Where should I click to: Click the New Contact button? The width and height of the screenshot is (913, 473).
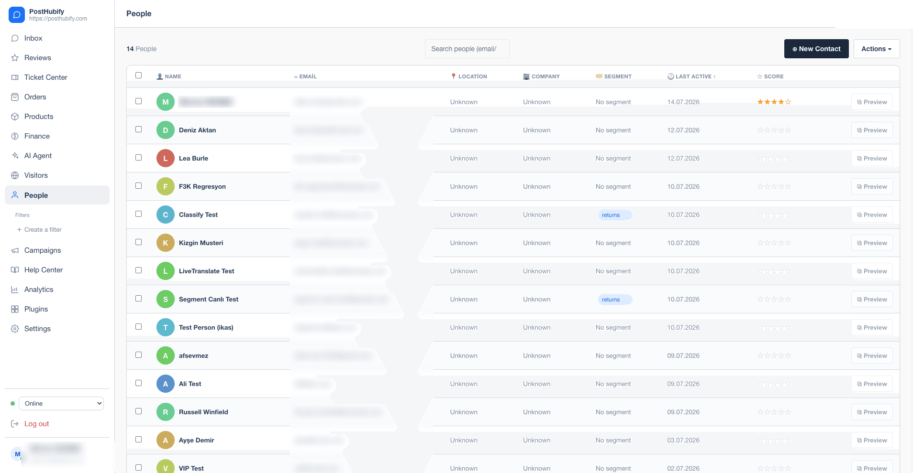point(816,49)
